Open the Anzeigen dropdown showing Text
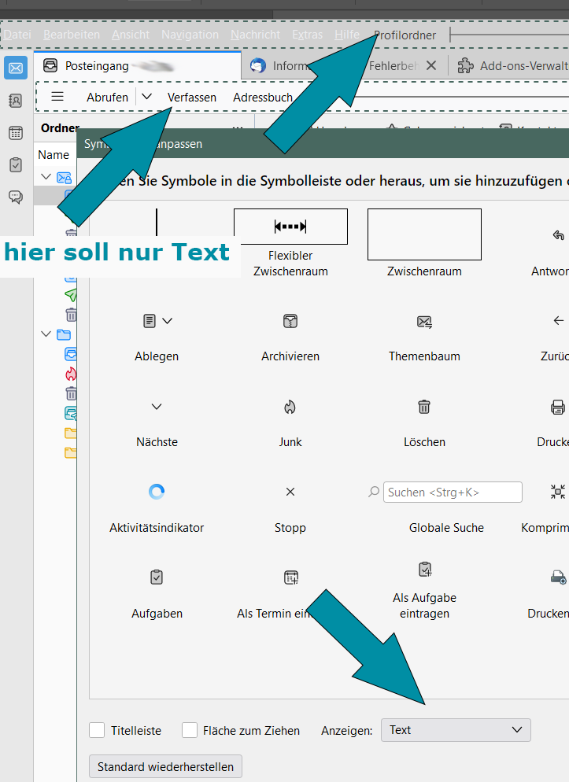569x782 pixels. (456, 730)
